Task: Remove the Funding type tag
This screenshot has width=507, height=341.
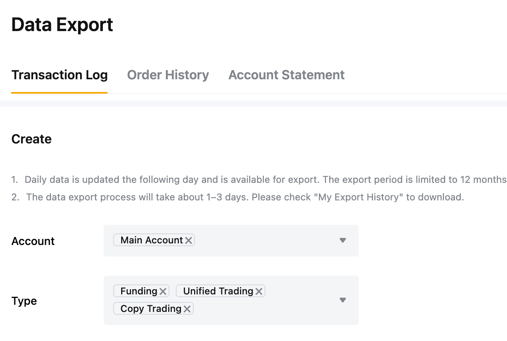Action: pos(163,291)
